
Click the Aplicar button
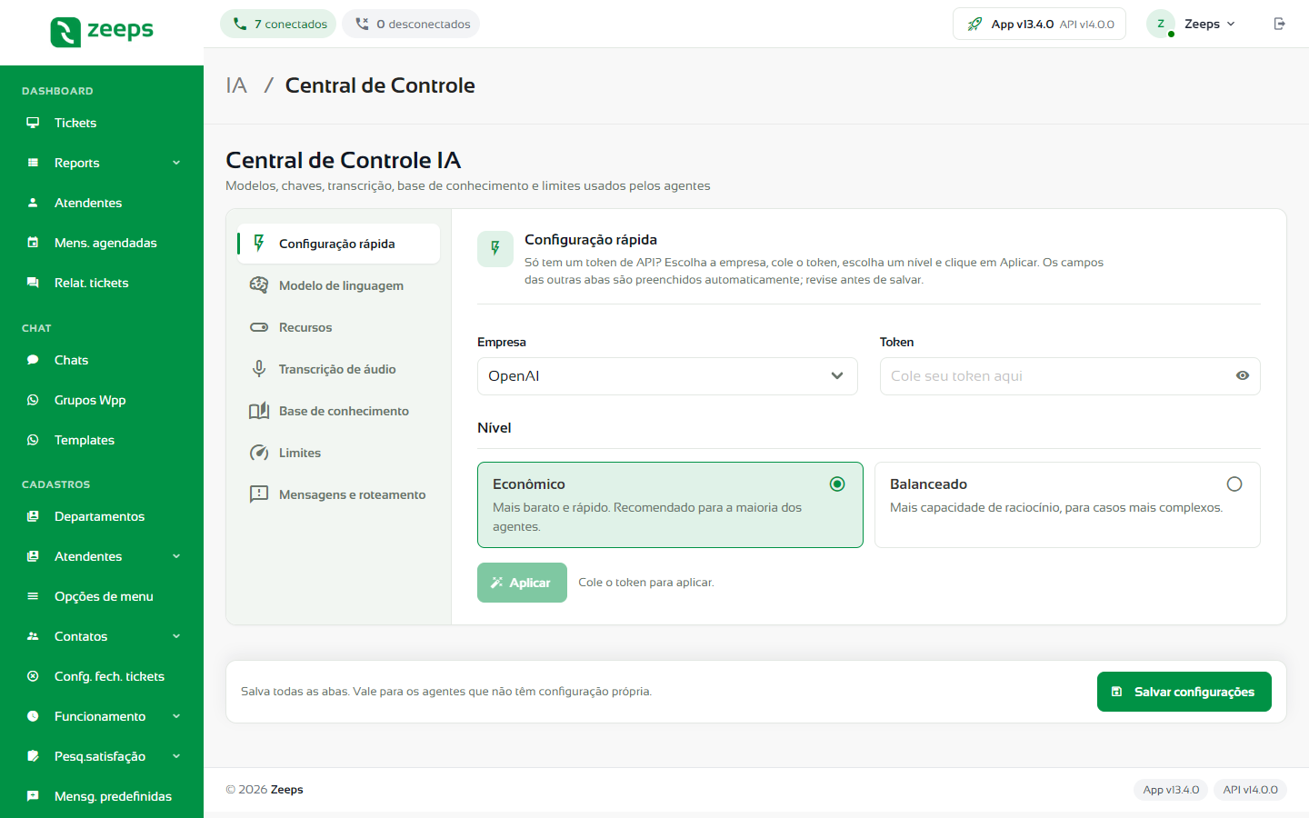click(x=522, y=583)
